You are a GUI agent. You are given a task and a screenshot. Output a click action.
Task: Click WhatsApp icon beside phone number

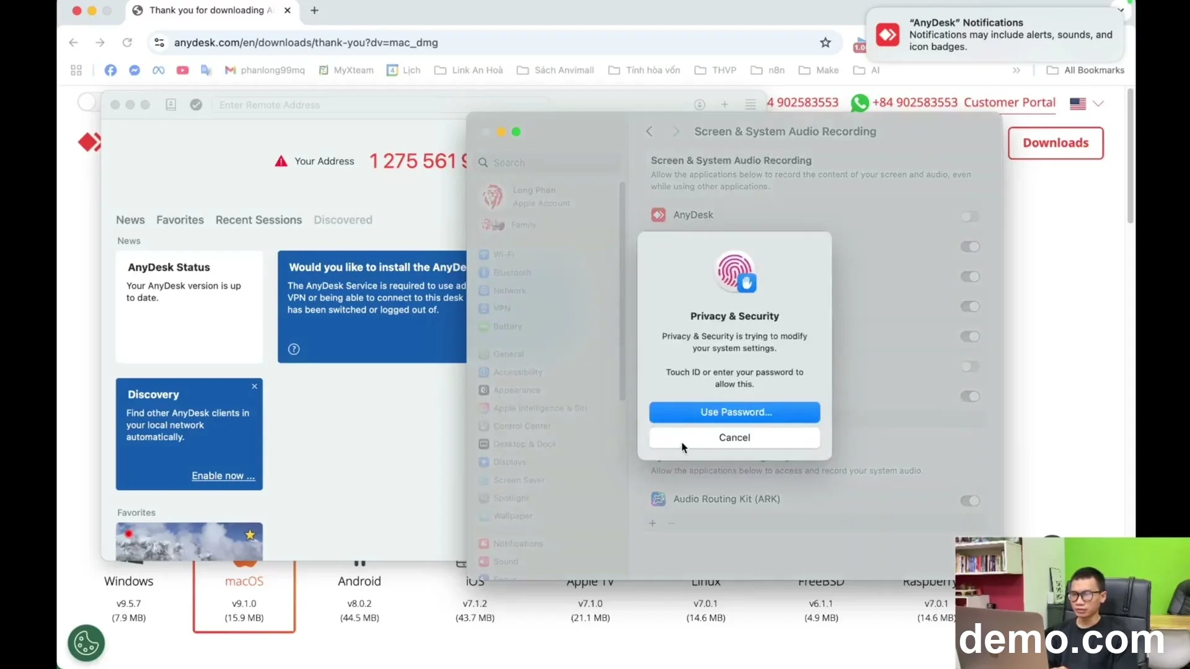coord(860,103)
